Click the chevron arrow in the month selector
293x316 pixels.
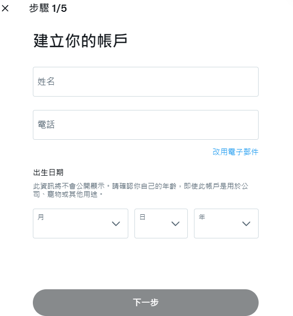coord(116,224)
